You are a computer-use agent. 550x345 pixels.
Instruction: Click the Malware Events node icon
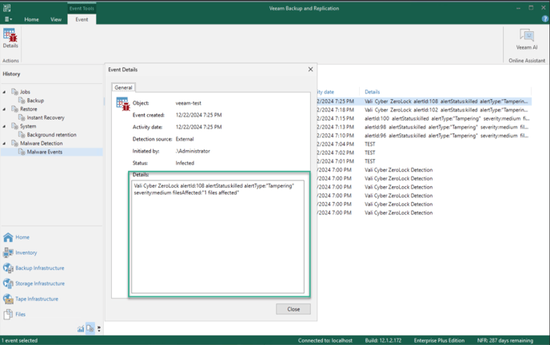click(22, 152)
